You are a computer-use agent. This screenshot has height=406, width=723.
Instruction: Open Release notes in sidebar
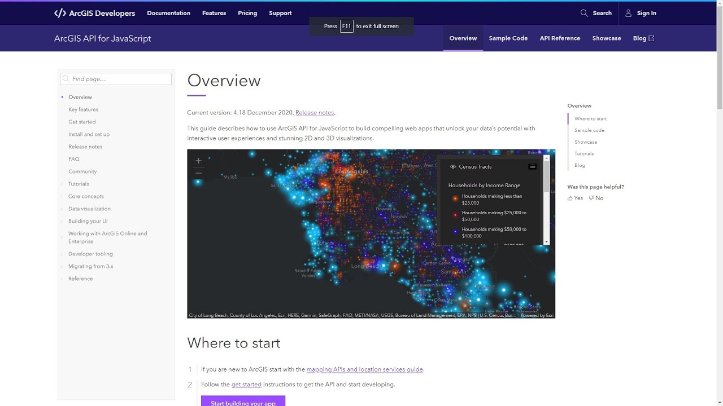[x=85, y=147]
